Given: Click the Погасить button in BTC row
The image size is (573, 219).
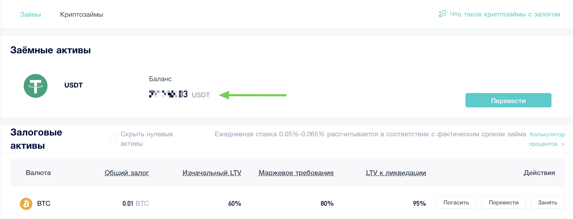Looking at the screenshot, I should [x=456, y=203].
